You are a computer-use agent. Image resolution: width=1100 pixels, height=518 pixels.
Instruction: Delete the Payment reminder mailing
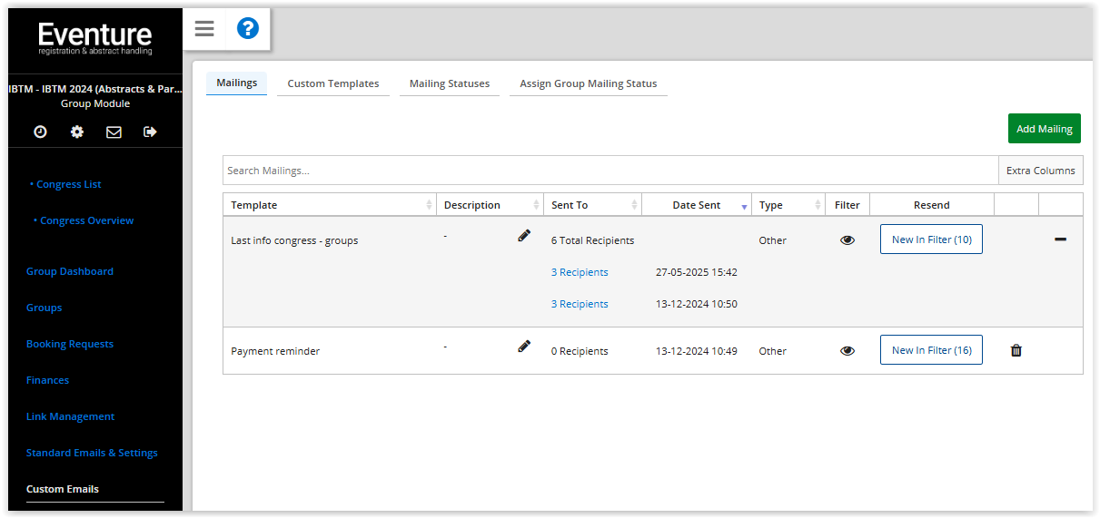[1016, 350]
